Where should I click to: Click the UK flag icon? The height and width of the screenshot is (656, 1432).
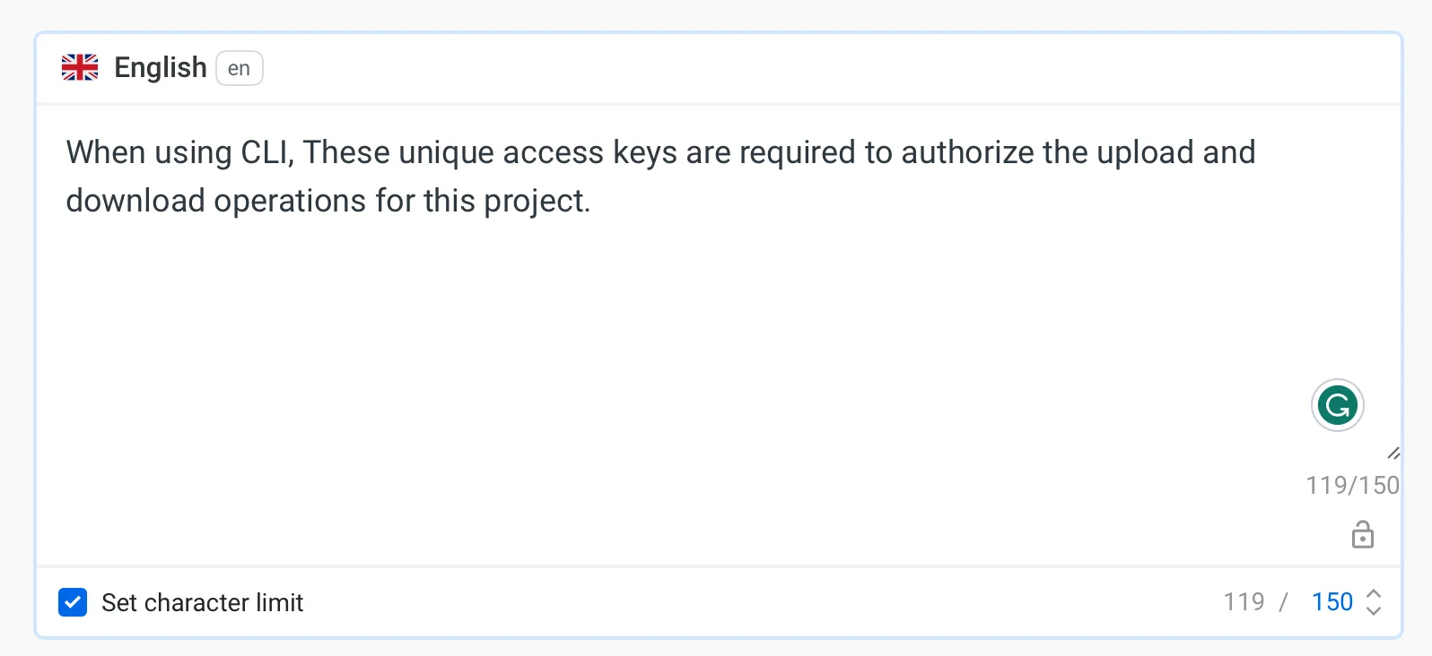(80, 67)
